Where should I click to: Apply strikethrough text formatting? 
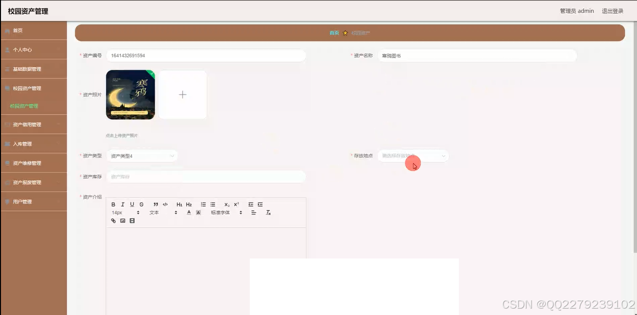pos(141,204)
